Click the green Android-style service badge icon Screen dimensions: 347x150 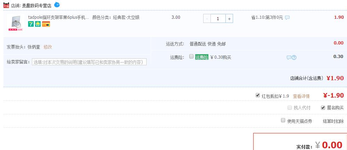pyautogui.click(x=38, y=24)
